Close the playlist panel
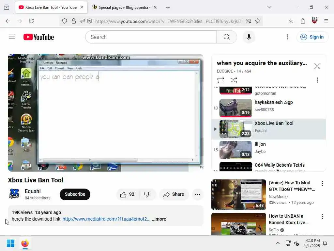 tap(317, 66)
